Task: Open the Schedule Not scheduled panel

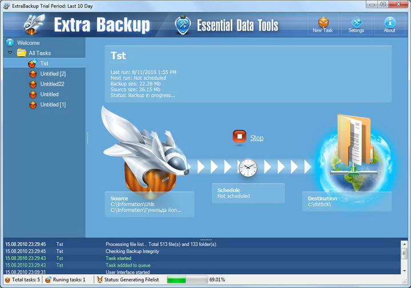Action: point(248,193)
